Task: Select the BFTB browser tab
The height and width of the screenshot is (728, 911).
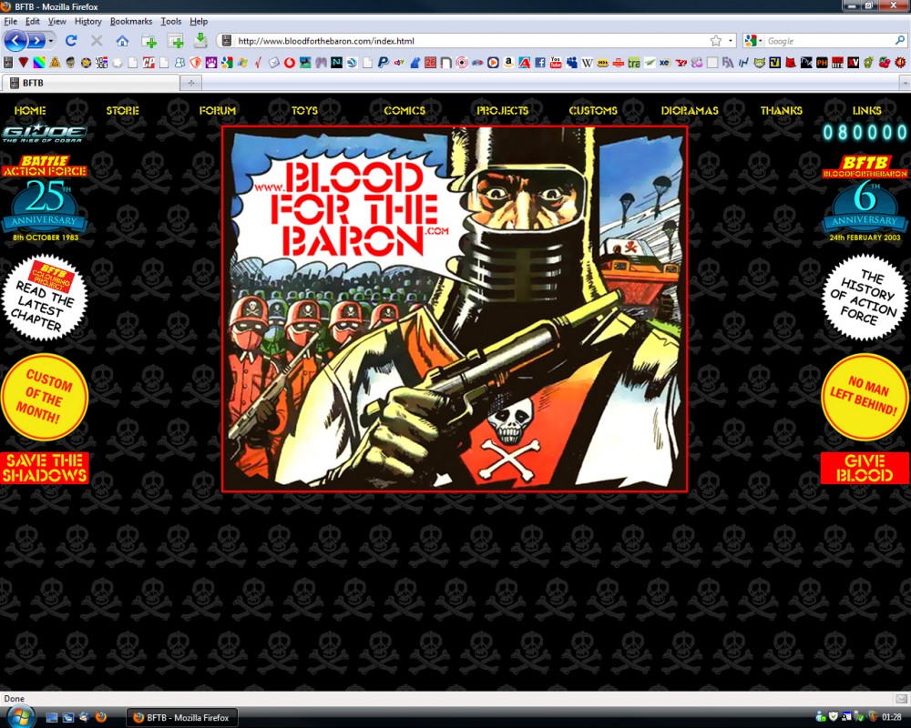Action: (90, 83)
